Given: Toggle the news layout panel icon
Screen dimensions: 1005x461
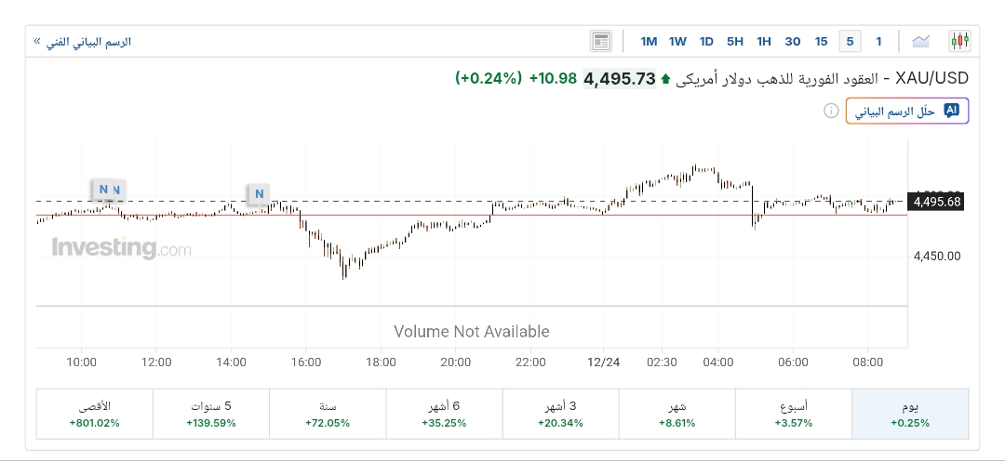Looking at the screenshot, I should 601,41.
